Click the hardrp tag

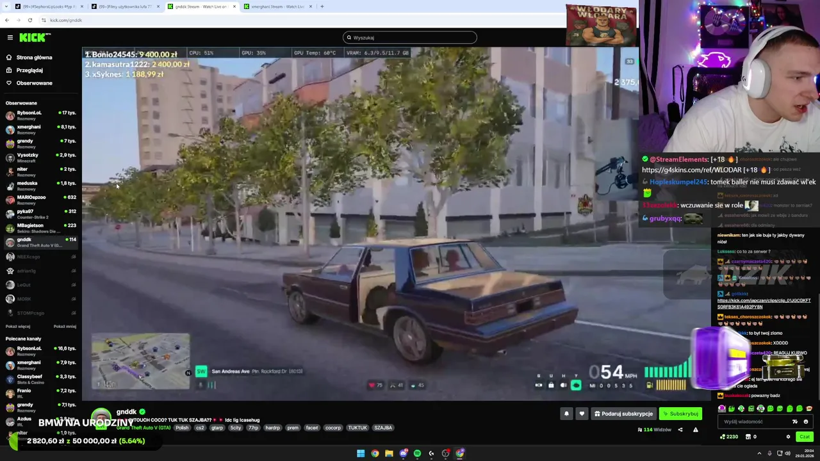click(272, 428)
